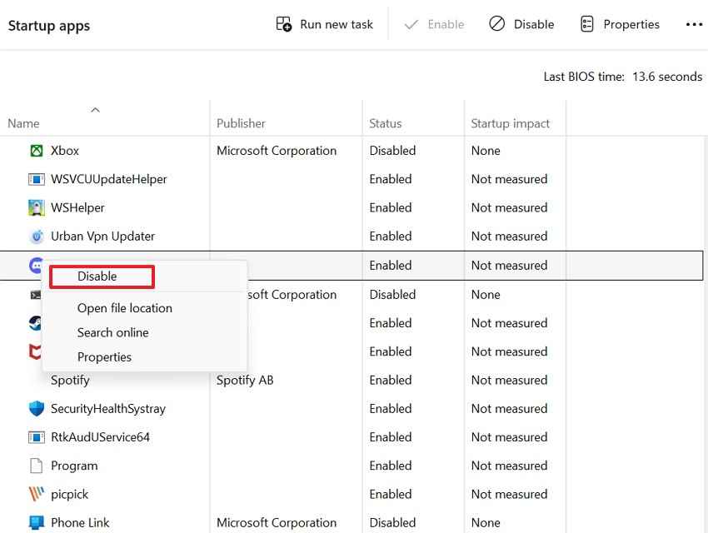Click the Properties icon in toolbar

pos(586,24)
